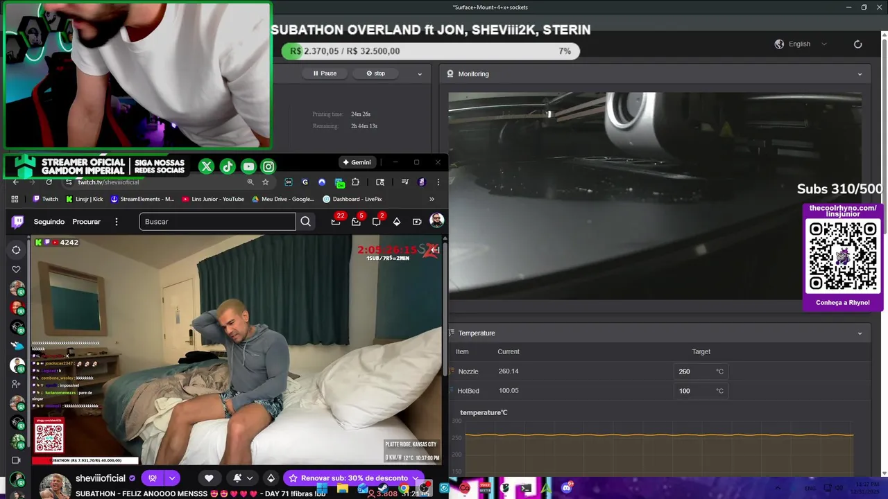Open Chrome three-dot menu

click(x=438, y=182)
